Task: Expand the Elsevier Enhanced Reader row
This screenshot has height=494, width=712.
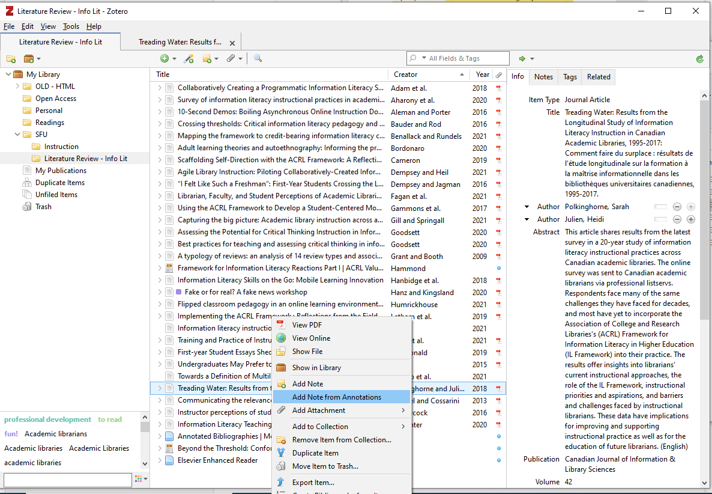Action: pyautogui.click(x=159, y=460)
